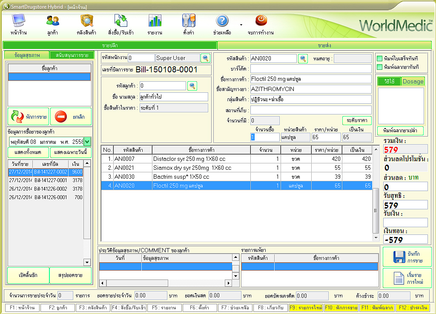Click the เปิดลิ้นชัก open drawer button

(28, 275)
